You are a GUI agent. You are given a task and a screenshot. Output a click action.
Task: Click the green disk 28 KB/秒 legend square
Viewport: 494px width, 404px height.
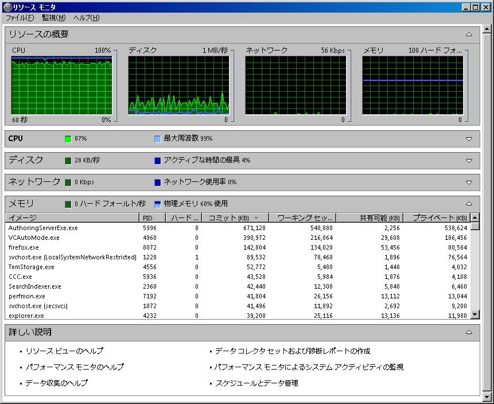(x=68, y=161)
